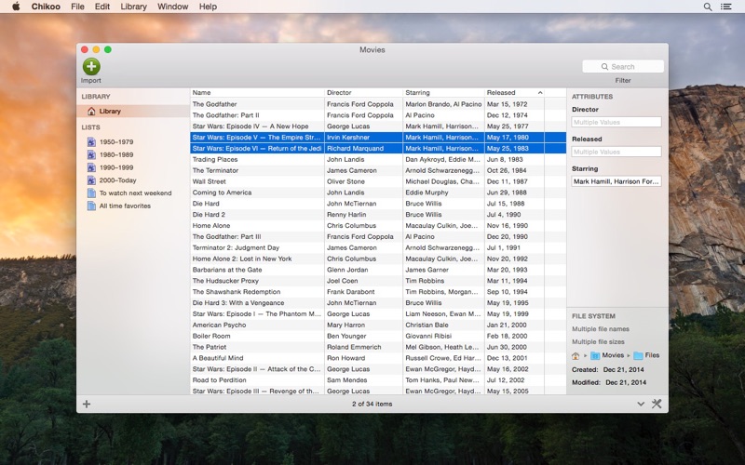Open the Edit menu
Screen dimensions: 745x465
click(102, 7)
